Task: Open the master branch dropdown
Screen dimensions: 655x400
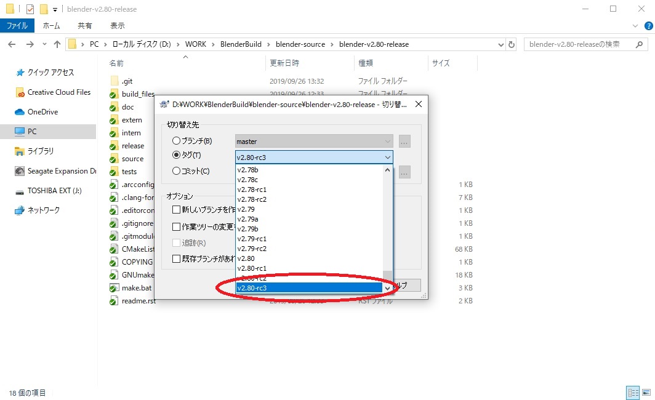Action: click(x=314, y=141)
